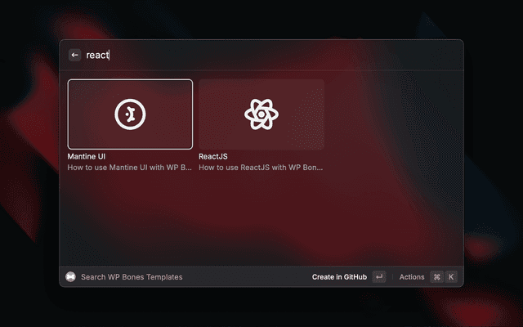Click the React atom logo icon
This screenshot has height=327, width=523.
tap(261, 114)
